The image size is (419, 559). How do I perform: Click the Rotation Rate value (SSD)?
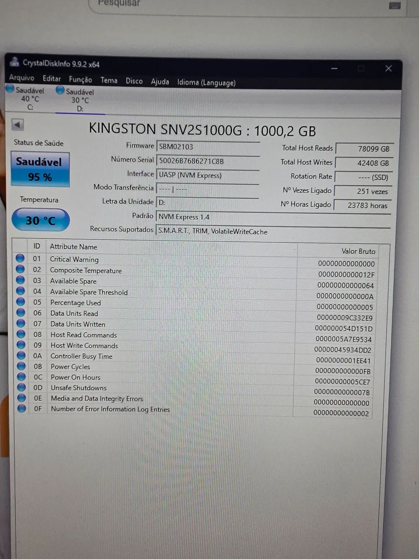(x=363, y=177)
